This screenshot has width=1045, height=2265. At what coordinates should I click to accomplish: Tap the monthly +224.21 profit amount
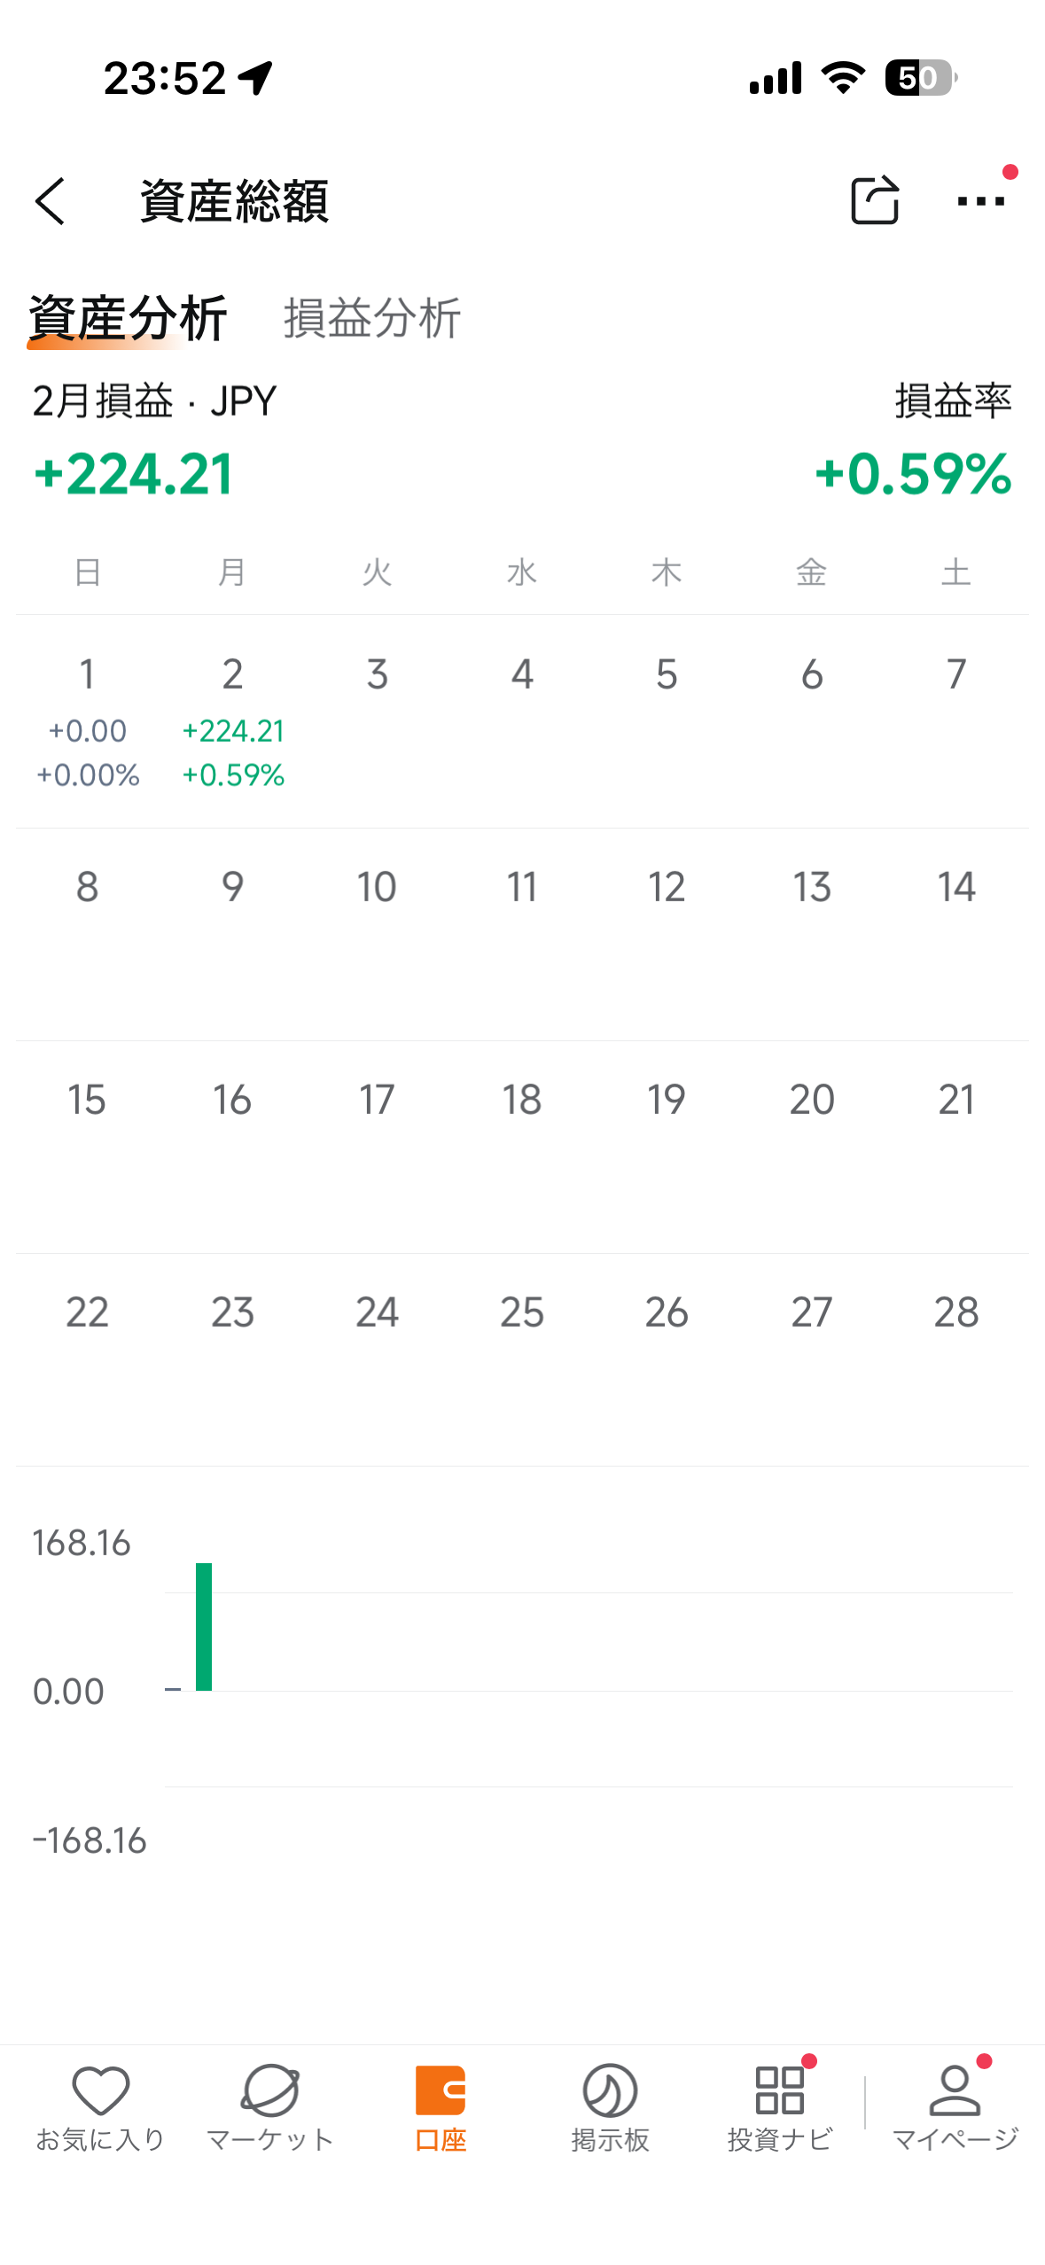tap(134, 474)
